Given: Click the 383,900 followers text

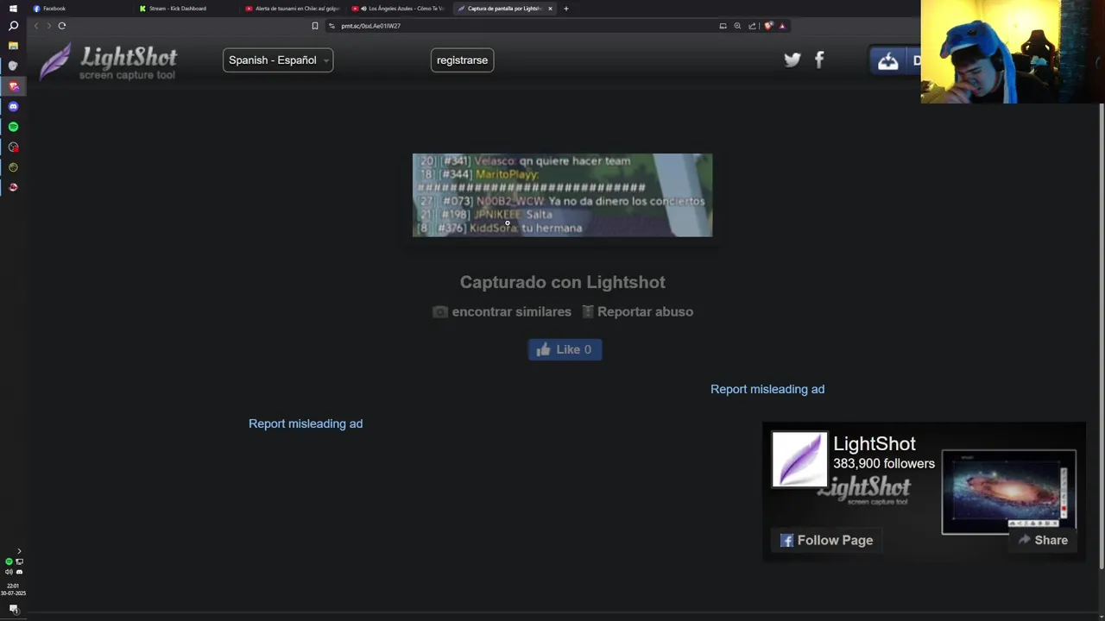Looking at the screenshot, I should coord(883,464).
